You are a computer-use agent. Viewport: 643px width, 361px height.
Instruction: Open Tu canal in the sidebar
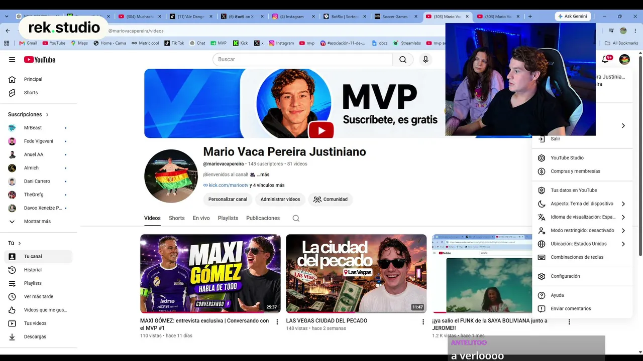(39, 256)
